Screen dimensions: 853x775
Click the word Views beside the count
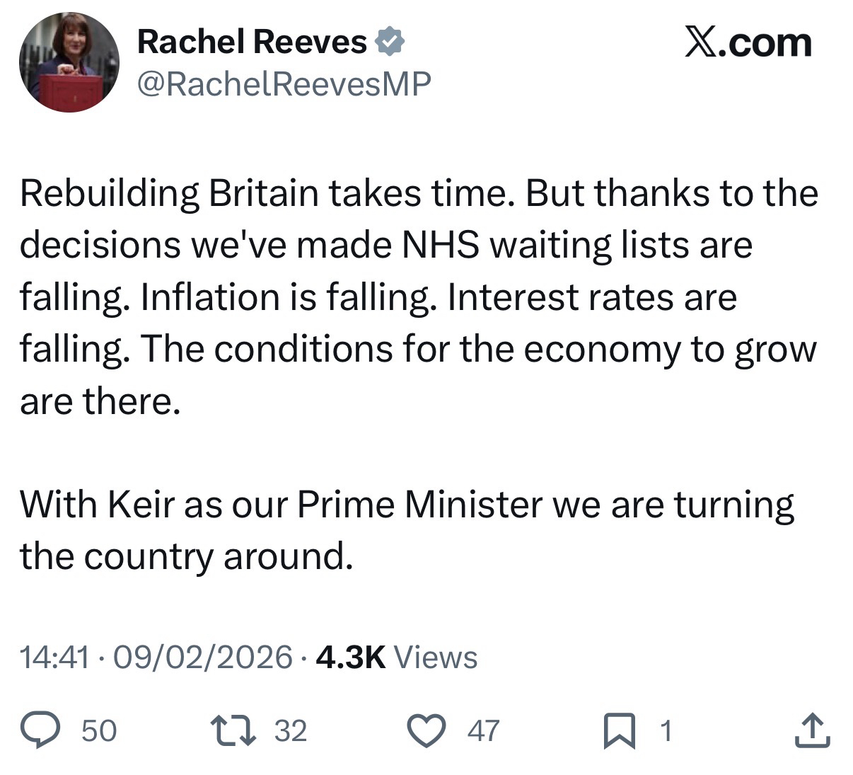tap(435, 658)
